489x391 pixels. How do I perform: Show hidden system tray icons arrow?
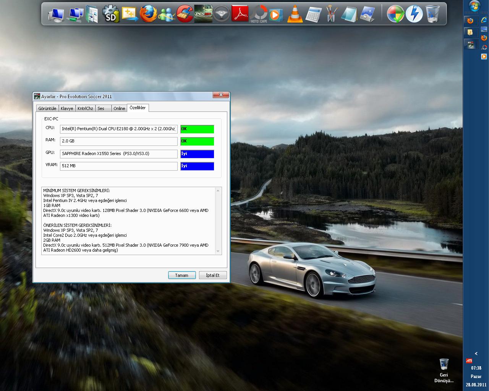pos(476,354)
